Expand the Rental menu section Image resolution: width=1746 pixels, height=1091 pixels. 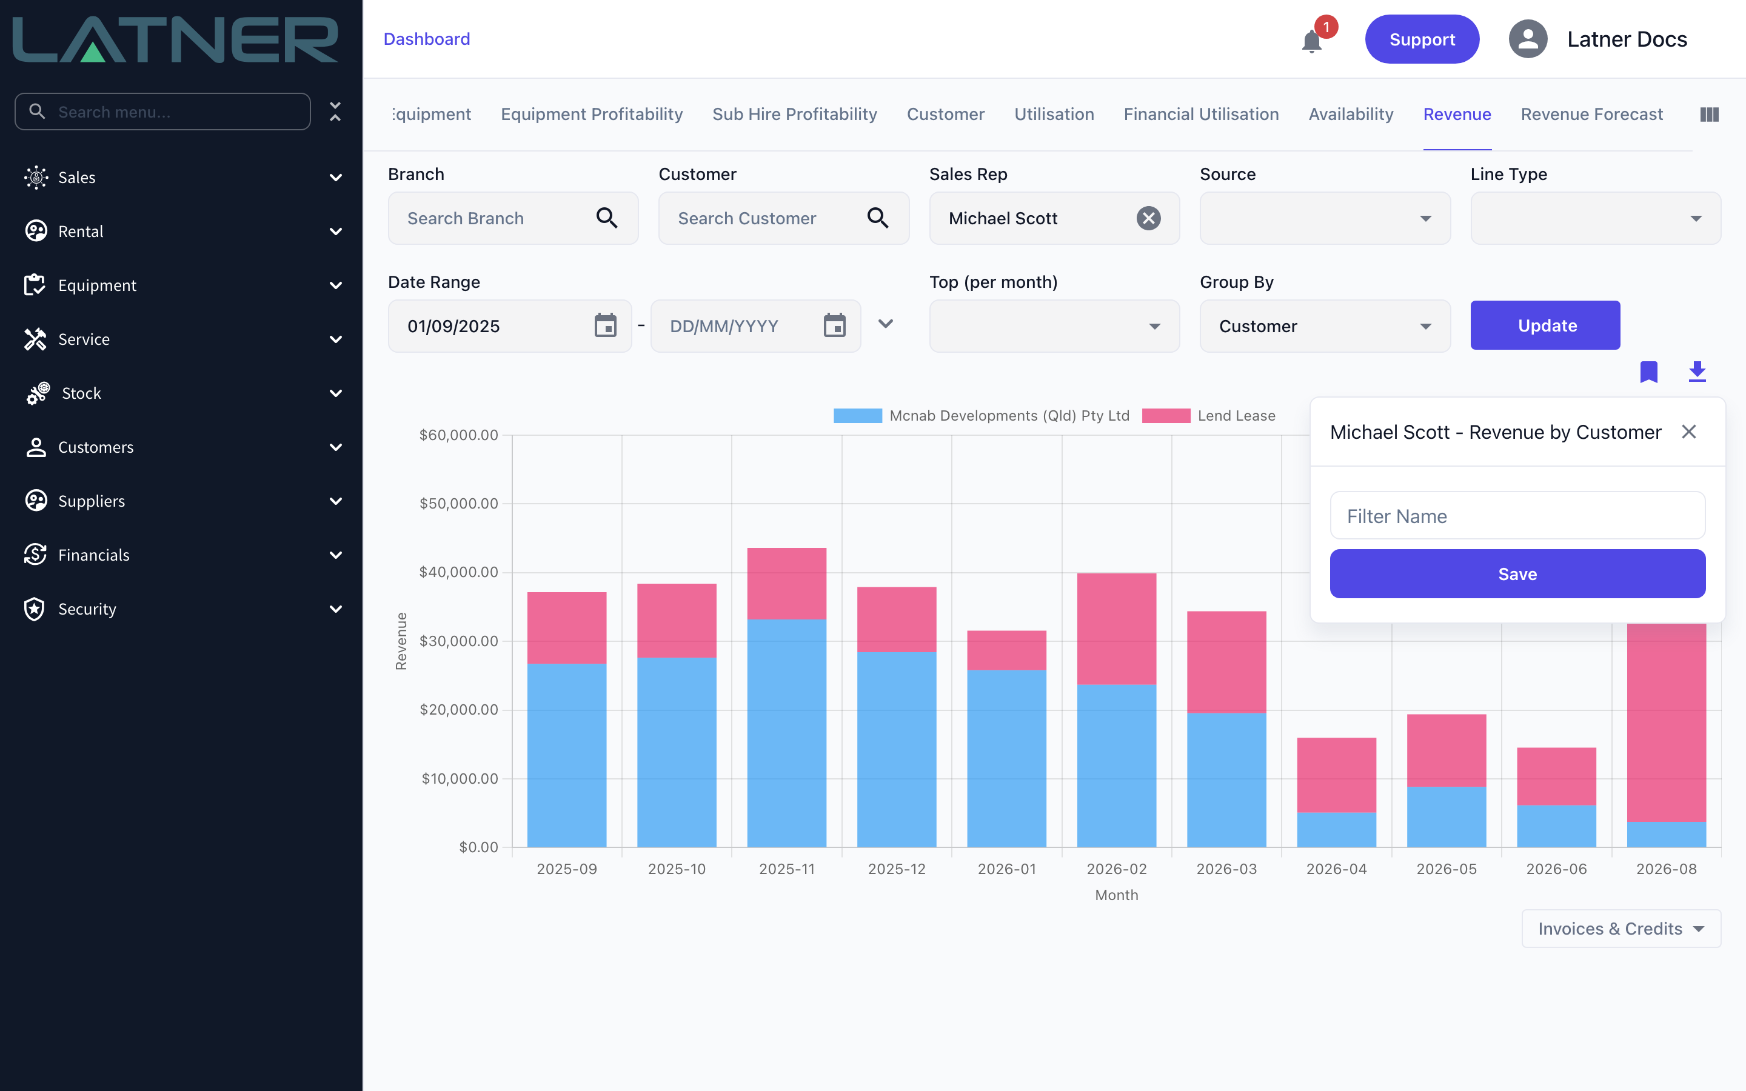(335, 231)
